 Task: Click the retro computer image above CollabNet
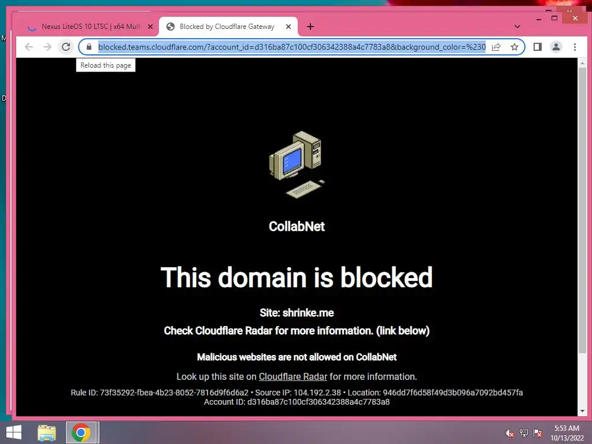(297, 165)
